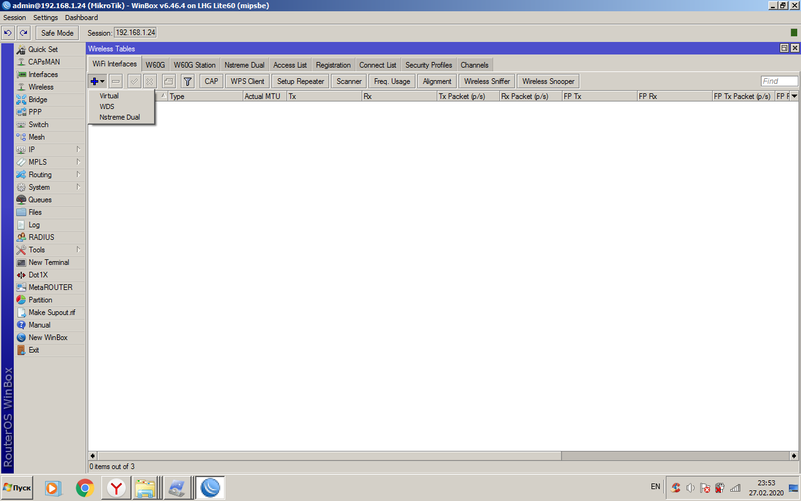Open RADIUS settings
801x501 pixels.
pos(49,237)
